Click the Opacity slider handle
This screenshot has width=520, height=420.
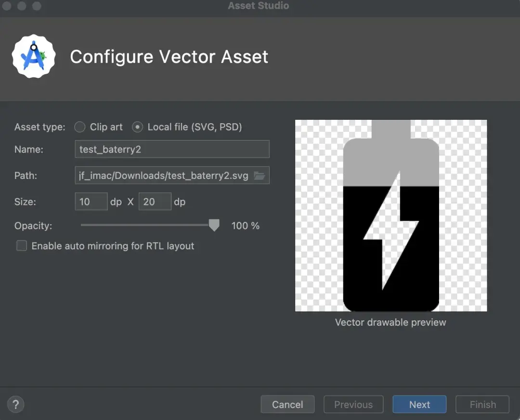tap(214, 225)
